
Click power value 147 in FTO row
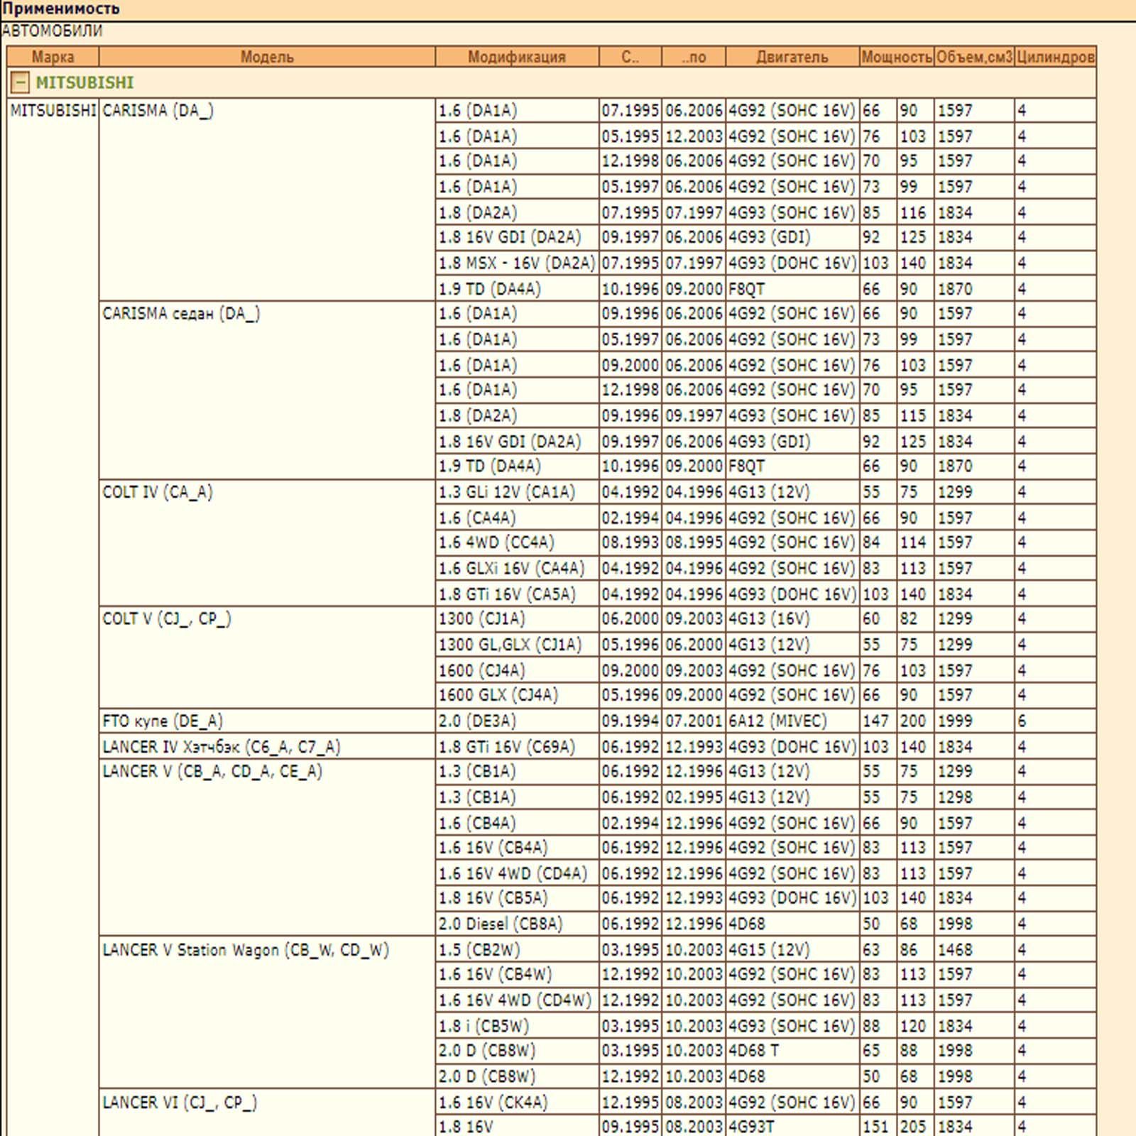coord(878,721)
